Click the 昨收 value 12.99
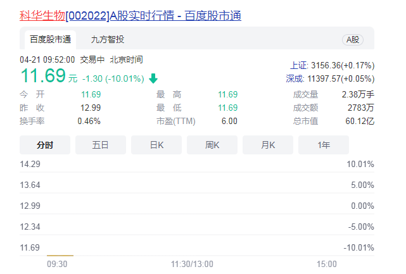The image size is (406, 274). (91, 108)
